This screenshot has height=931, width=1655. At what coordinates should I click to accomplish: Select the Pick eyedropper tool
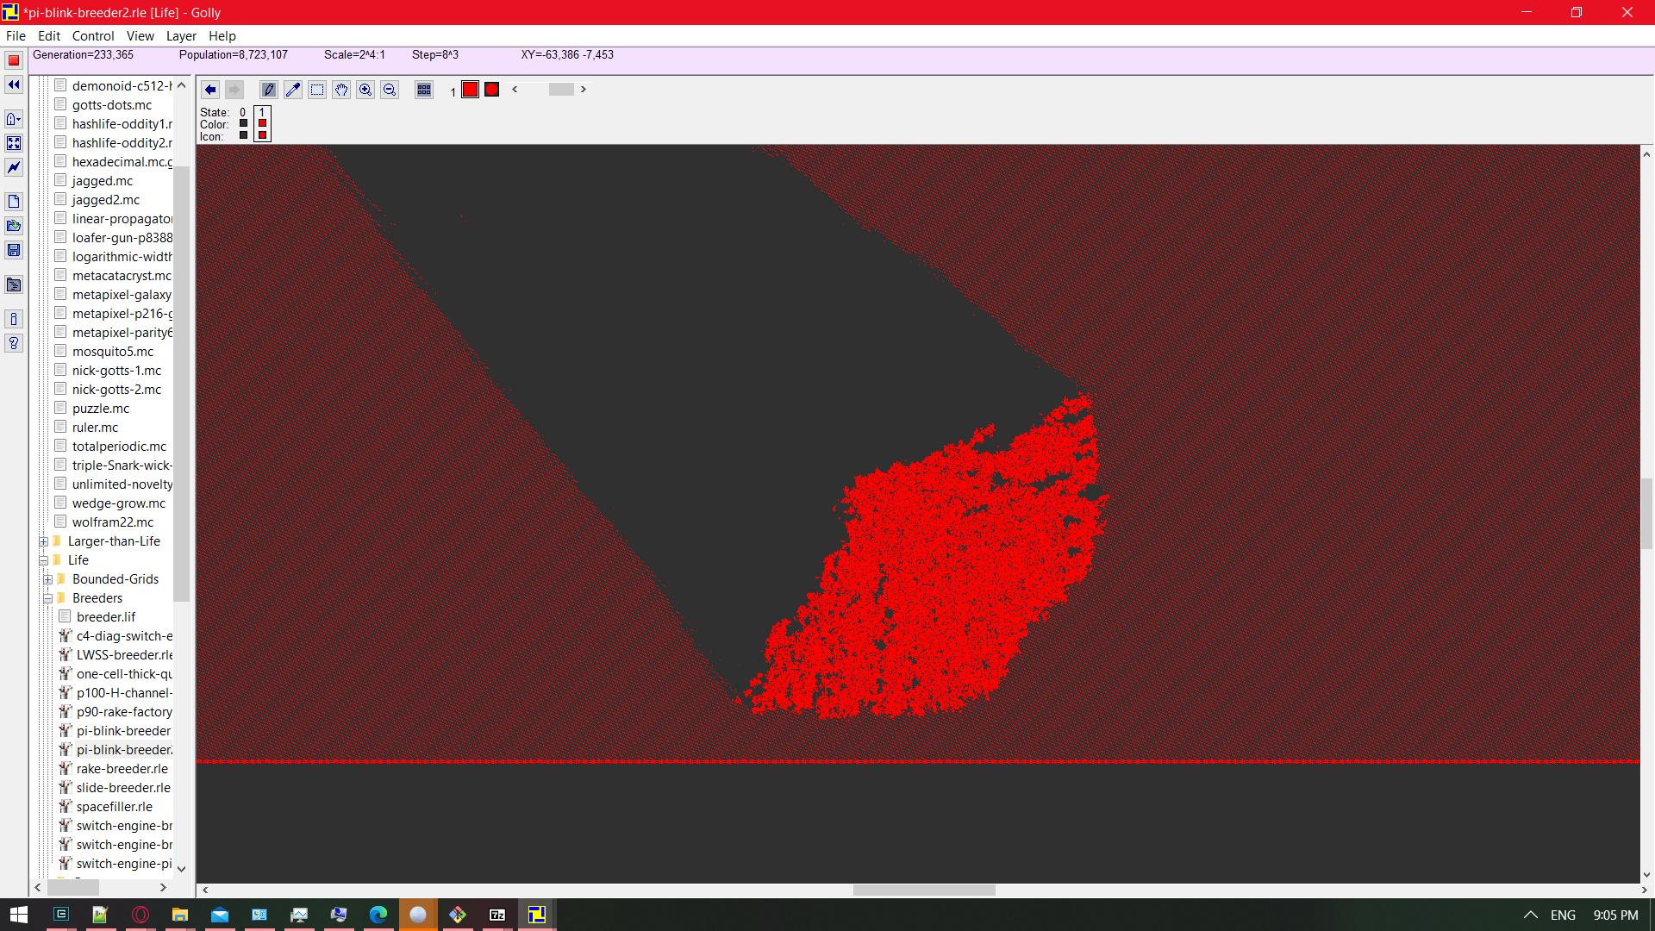point(293,89)
